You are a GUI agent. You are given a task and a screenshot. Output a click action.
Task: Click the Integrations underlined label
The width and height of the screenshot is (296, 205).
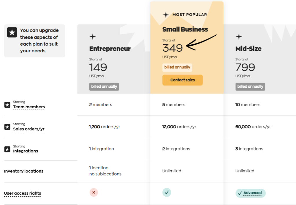click(x=25, y=151)
